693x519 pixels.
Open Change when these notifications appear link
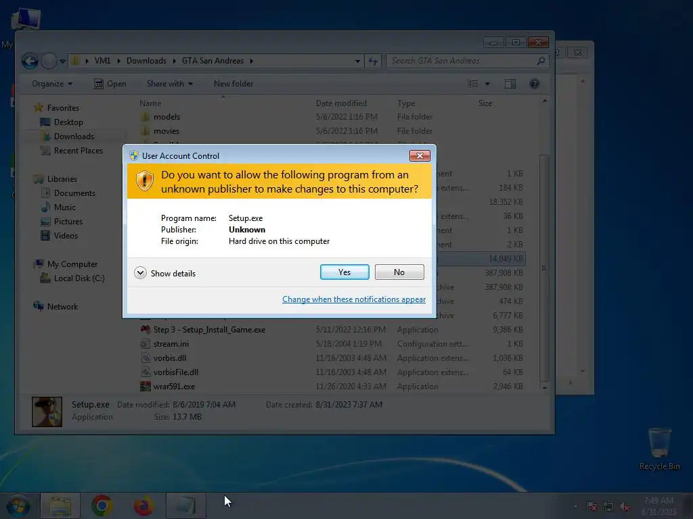point(353,299)
